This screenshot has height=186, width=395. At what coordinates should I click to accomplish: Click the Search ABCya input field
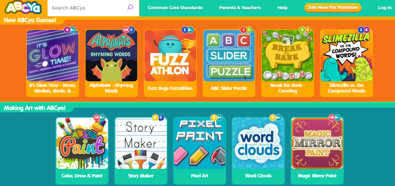(x=87, y=8)
